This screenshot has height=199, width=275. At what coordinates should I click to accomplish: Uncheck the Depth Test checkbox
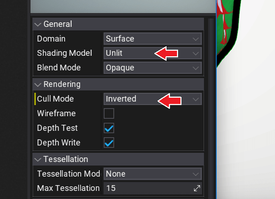click(x=109, y=128)
